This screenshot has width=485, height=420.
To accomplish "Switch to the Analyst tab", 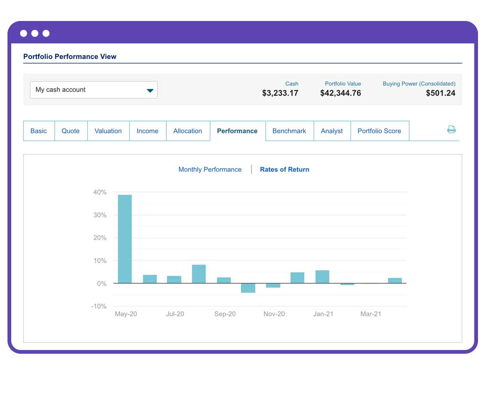I will (x=332, y=131).
